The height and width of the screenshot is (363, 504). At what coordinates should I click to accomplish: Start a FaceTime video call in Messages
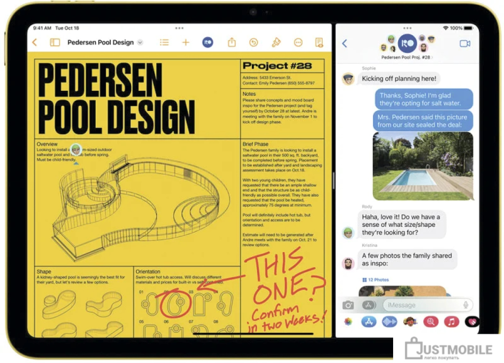click(x=465, y=44)
